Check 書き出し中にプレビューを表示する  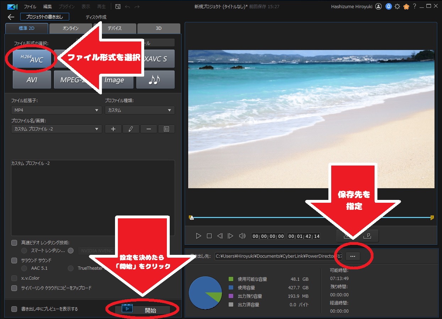click(x=14, y=309)
